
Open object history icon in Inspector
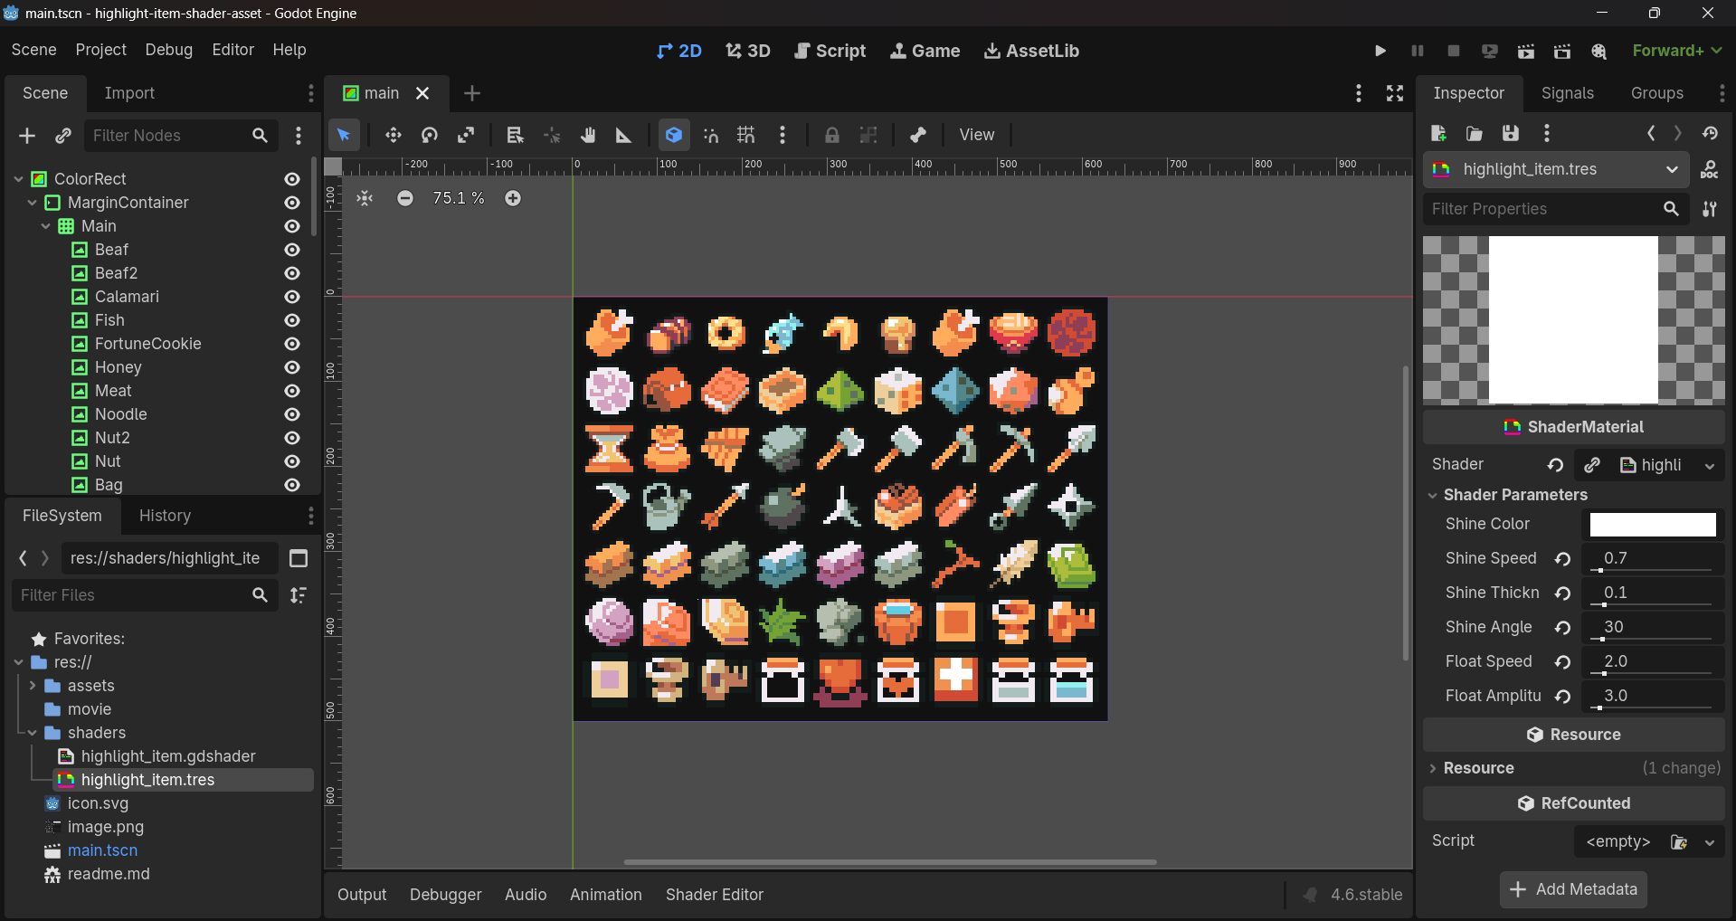1710,133
